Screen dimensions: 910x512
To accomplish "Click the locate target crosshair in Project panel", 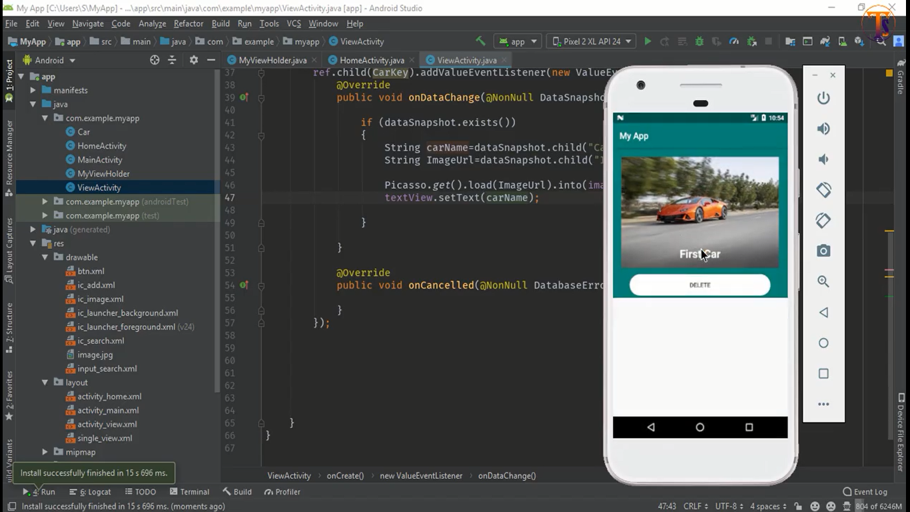I will tap(155, 60).
